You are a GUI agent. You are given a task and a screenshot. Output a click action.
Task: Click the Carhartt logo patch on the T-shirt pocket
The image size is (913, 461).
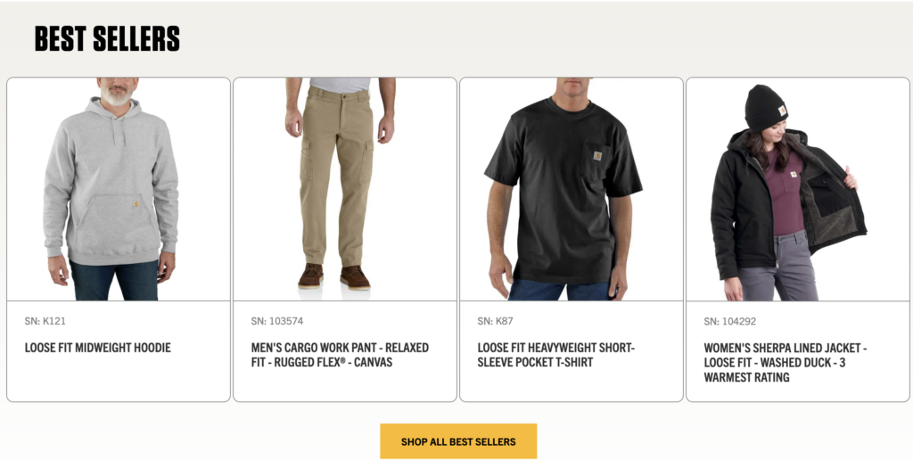pos(597,156)
